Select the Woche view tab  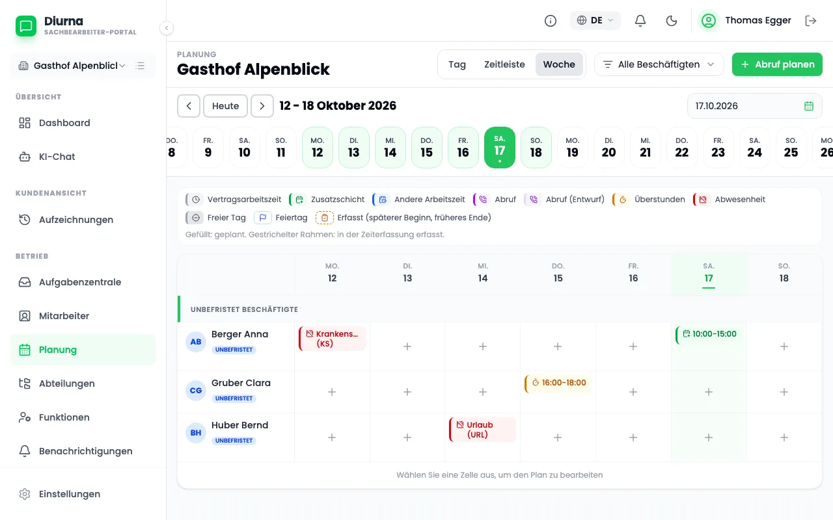pos(559,64)
